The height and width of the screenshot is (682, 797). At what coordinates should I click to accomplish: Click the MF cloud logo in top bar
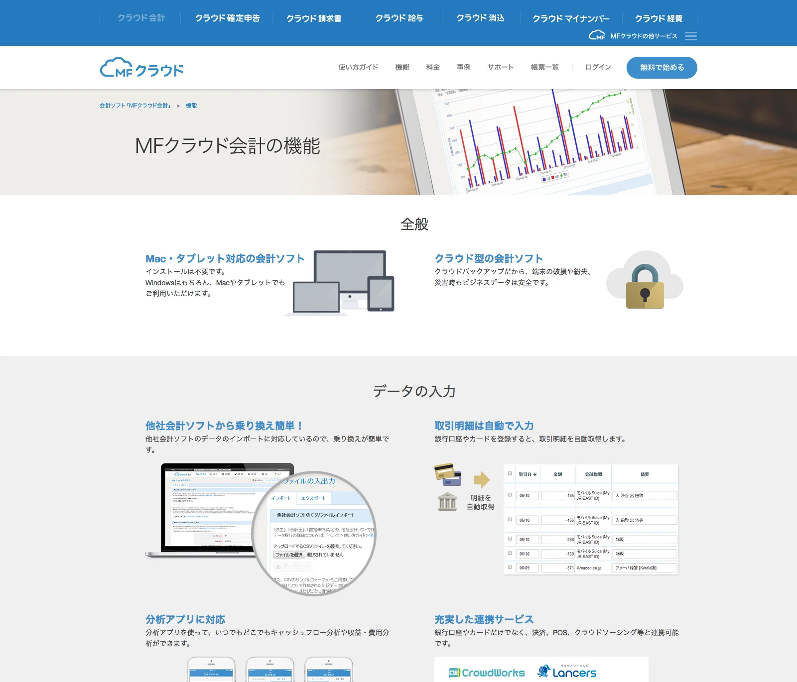coord(597,35)
